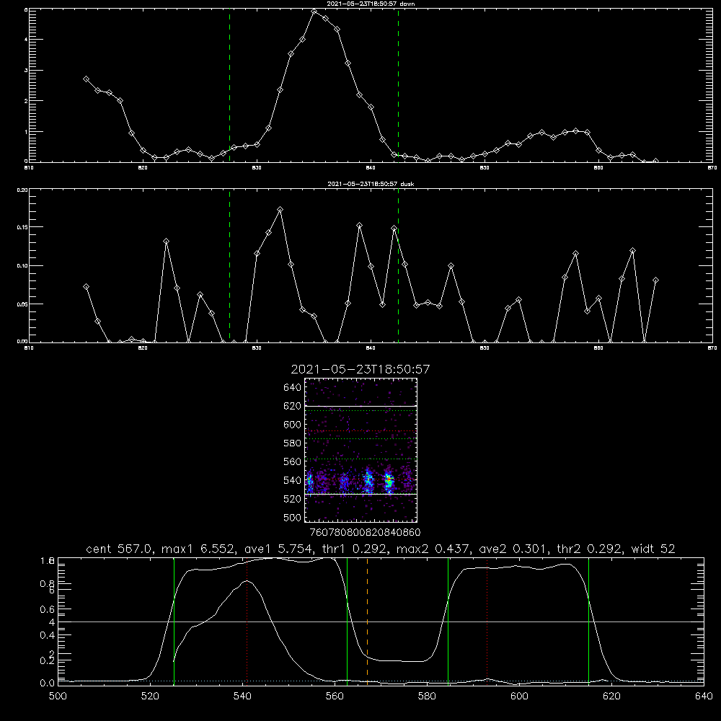Click the dusk plot title text
This screenshot has width=721, height=721.
pos(371,184)
